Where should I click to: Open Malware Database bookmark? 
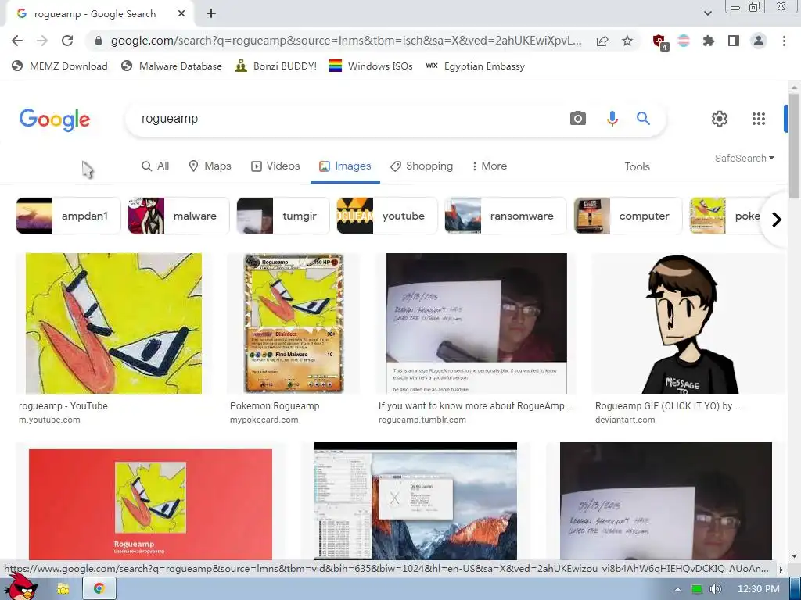click(171, 66)
